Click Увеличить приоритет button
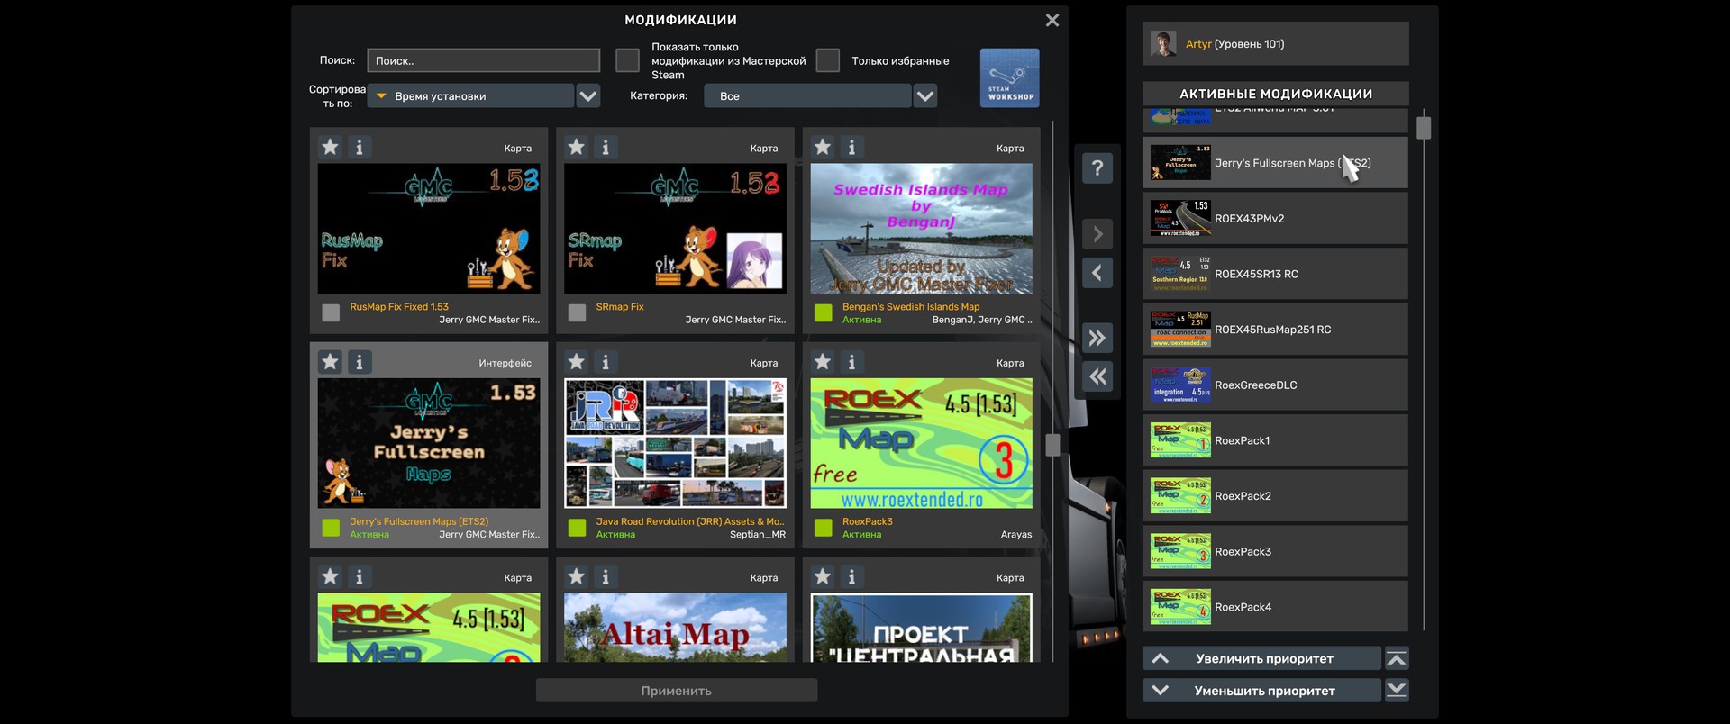 pos(1261,658)
